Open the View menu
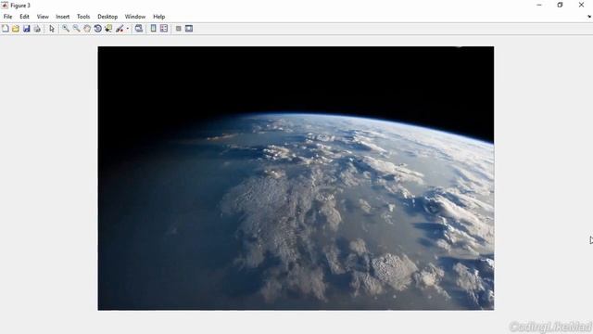The image size is (593, 334). click(43, 17)
